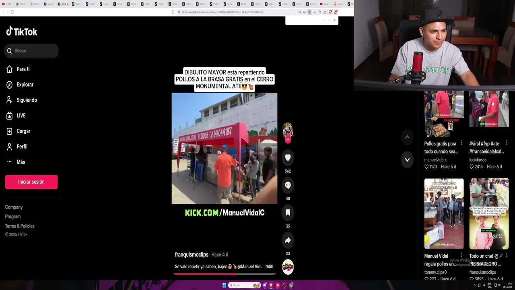Open the creator's profile avatar
Image resolution: width=515 pixels, height=290 pixels.
[288, 130]
